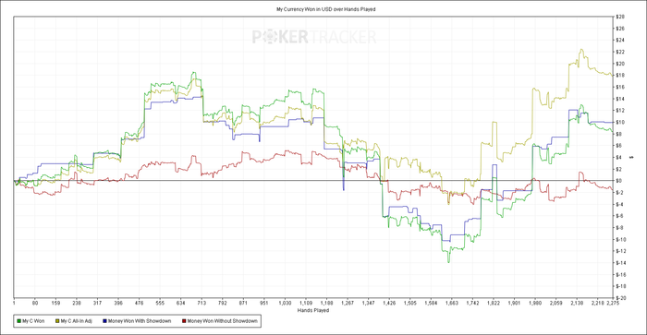Click the '1,584' tick on the hands axis

tap(431, 303)
